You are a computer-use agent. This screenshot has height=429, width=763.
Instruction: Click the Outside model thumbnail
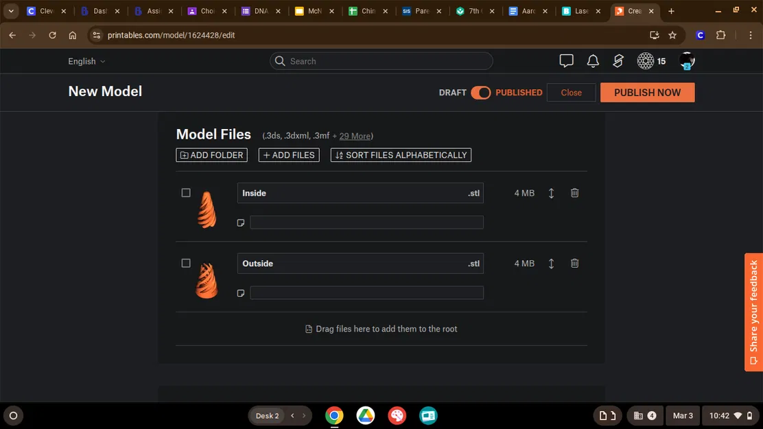point(207,281)
